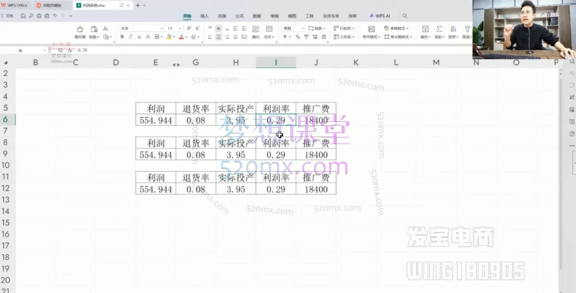576x293 pixels.
Task: Click the Fill (填充) icon
Action: coord(425,29)
